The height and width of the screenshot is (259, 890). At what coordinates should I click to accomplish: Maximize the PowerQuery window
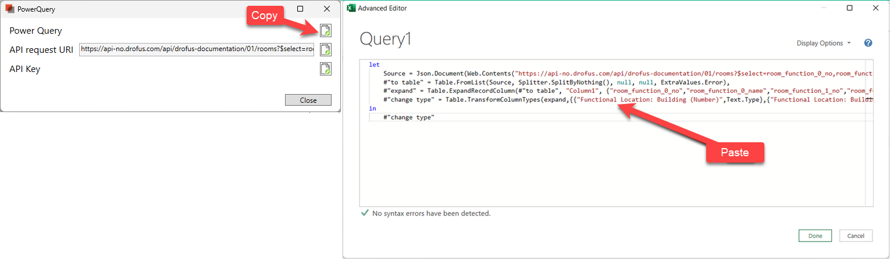(300, 9)
